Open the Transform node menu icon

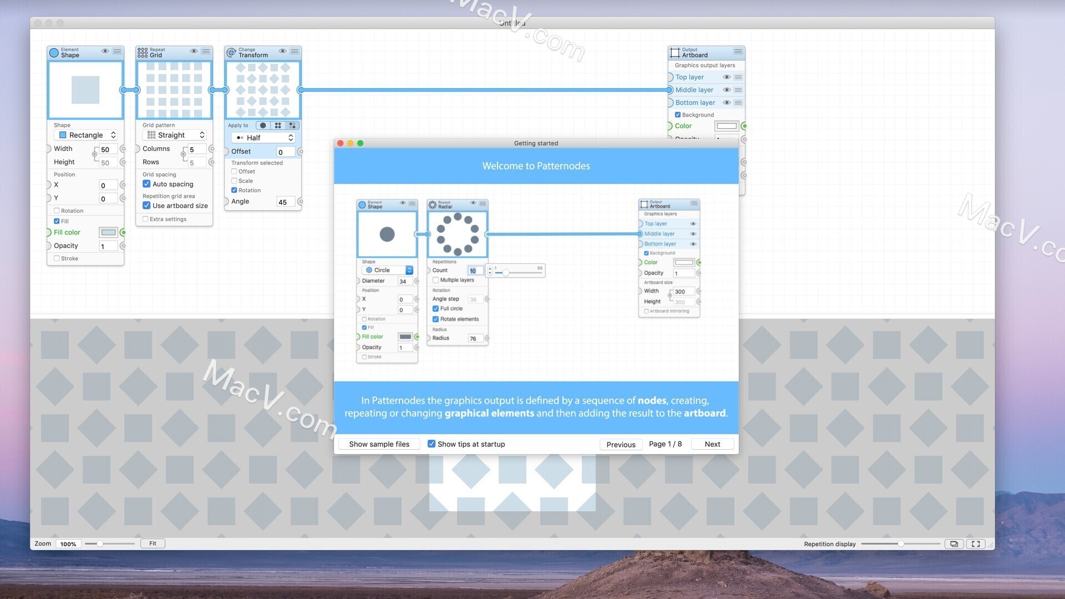coord(295,51)
